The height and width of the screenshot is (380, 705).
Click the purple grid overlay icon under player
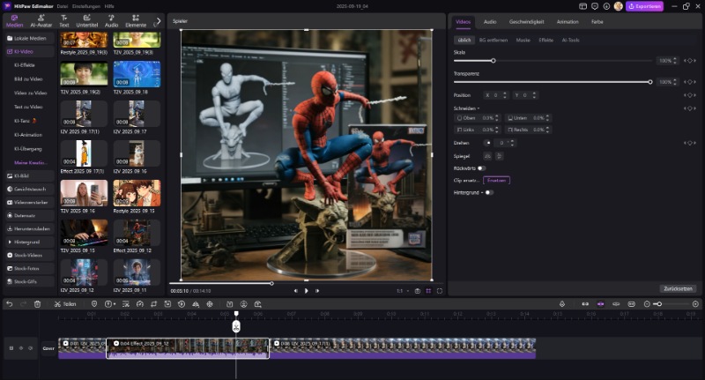click(x=428, y=291)
